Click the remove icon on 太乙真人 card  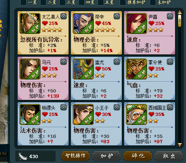pos(63,16)
